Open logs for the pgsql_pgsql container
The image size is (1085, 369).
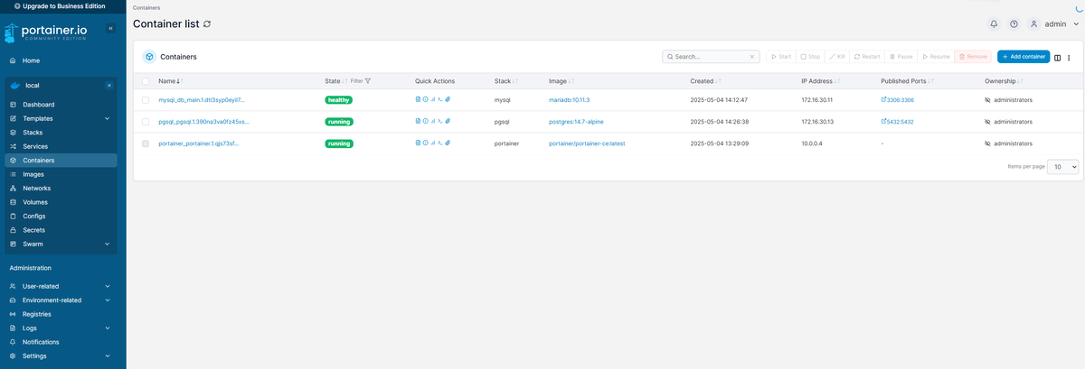click(418, 121)
